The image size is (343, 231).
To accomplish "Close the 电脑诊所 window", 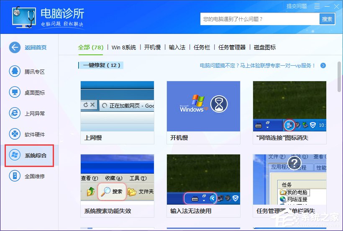I will (x=336, y=6).
